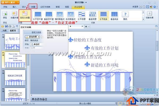
Task: Switch to slide sorter view icon
Action: (x=123, y=104)
